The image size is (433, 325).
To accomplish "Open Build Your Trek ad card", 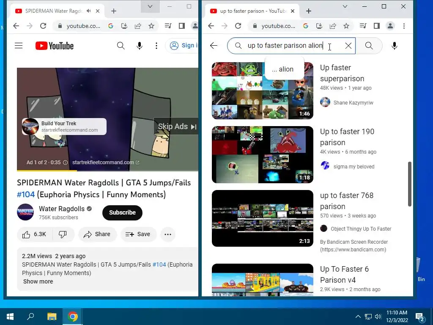I will (x=64, y=127).
